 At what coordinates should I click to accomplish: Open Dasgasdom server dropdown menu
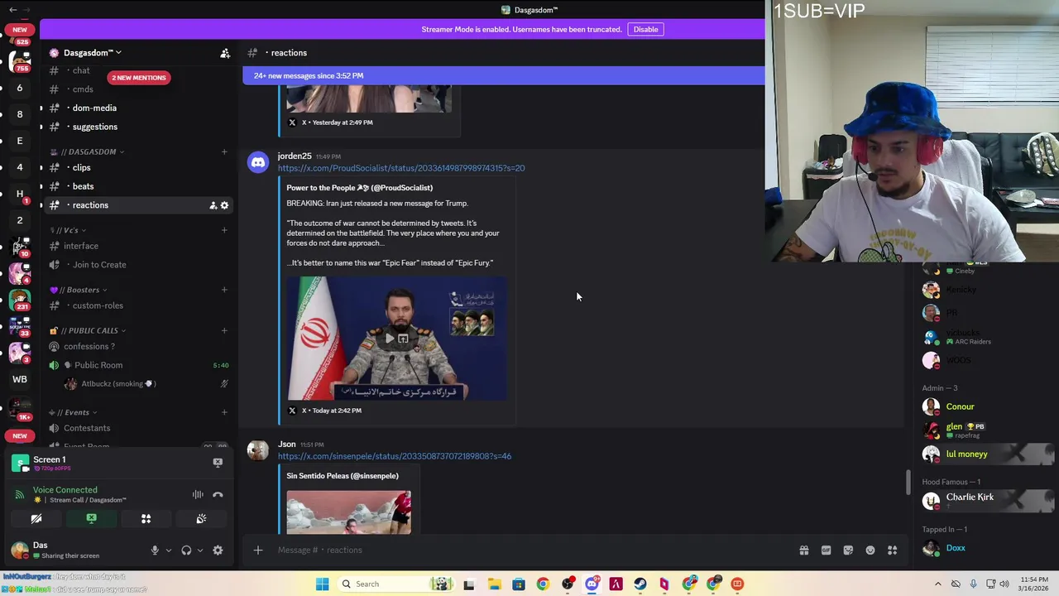[93, 53]
